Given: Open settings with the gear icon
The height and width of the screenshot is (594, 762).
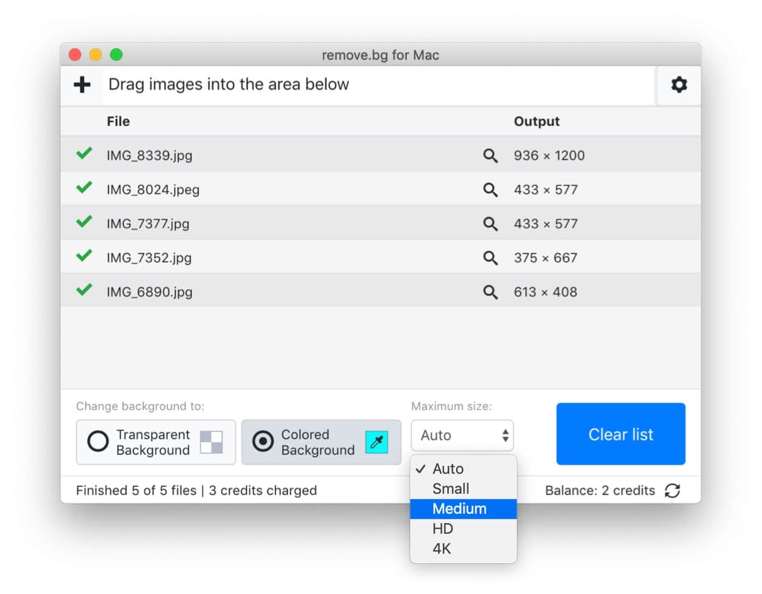Looking at the screenshot, I should pos(679,84).
